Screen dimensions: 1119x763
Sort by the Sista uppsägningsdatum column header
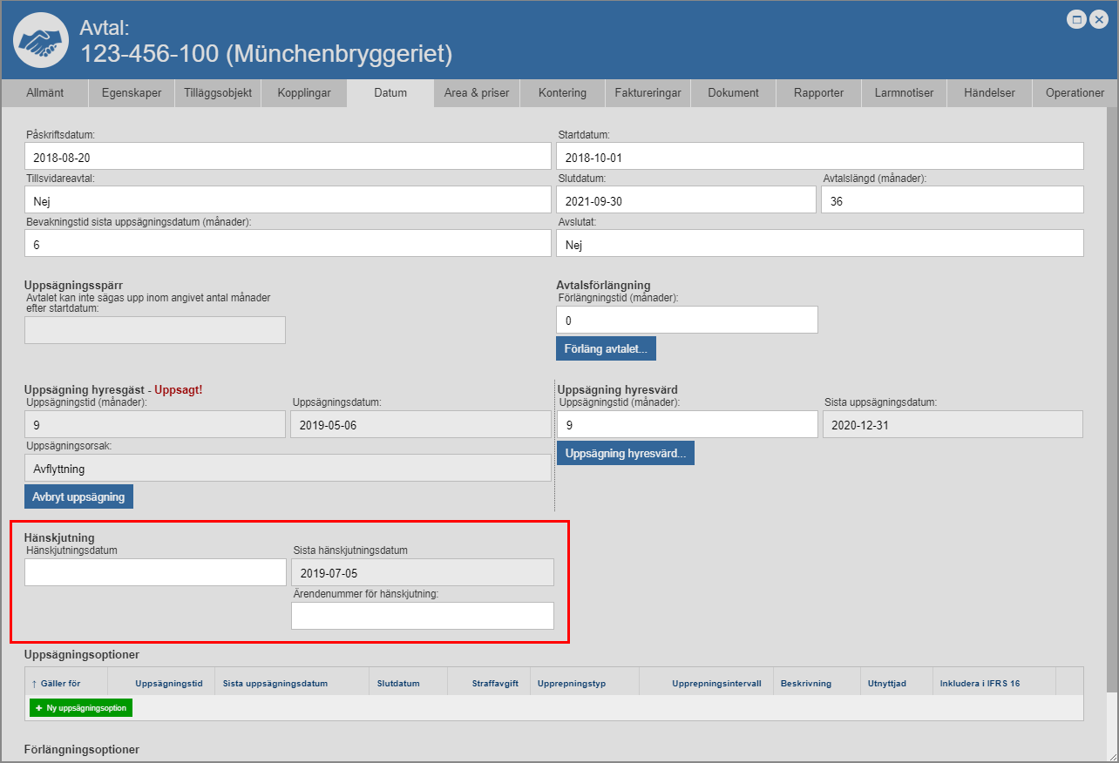[275, 684]
